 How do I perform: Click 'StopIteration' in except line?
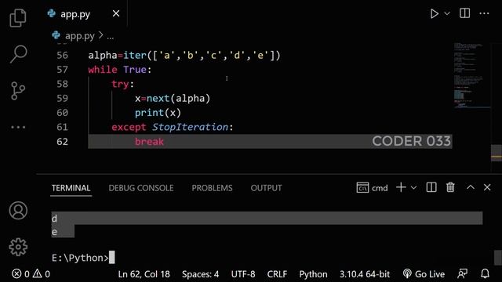click(190, 127)
